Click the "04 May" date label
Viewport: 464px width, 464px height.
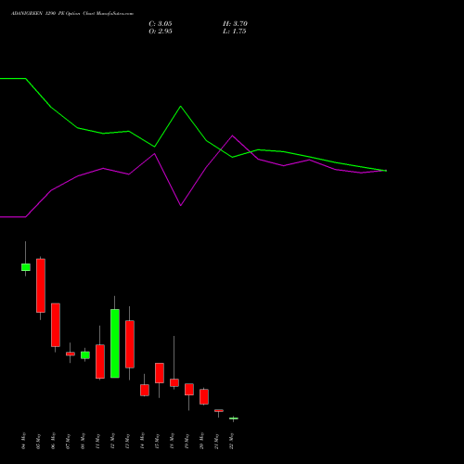24,441
